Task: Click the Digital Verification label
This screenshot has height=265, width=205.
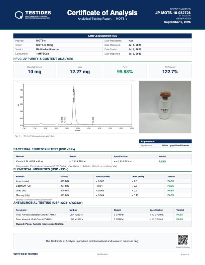Action: tap(183, 247)
